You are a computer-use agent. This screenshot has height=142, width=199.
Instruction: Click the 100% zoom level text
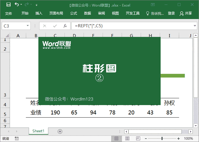188,139
